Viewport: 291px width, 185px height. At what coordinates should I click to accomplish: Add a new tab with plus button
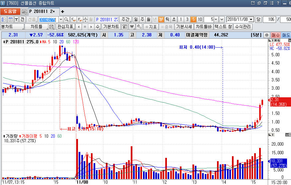62,11
